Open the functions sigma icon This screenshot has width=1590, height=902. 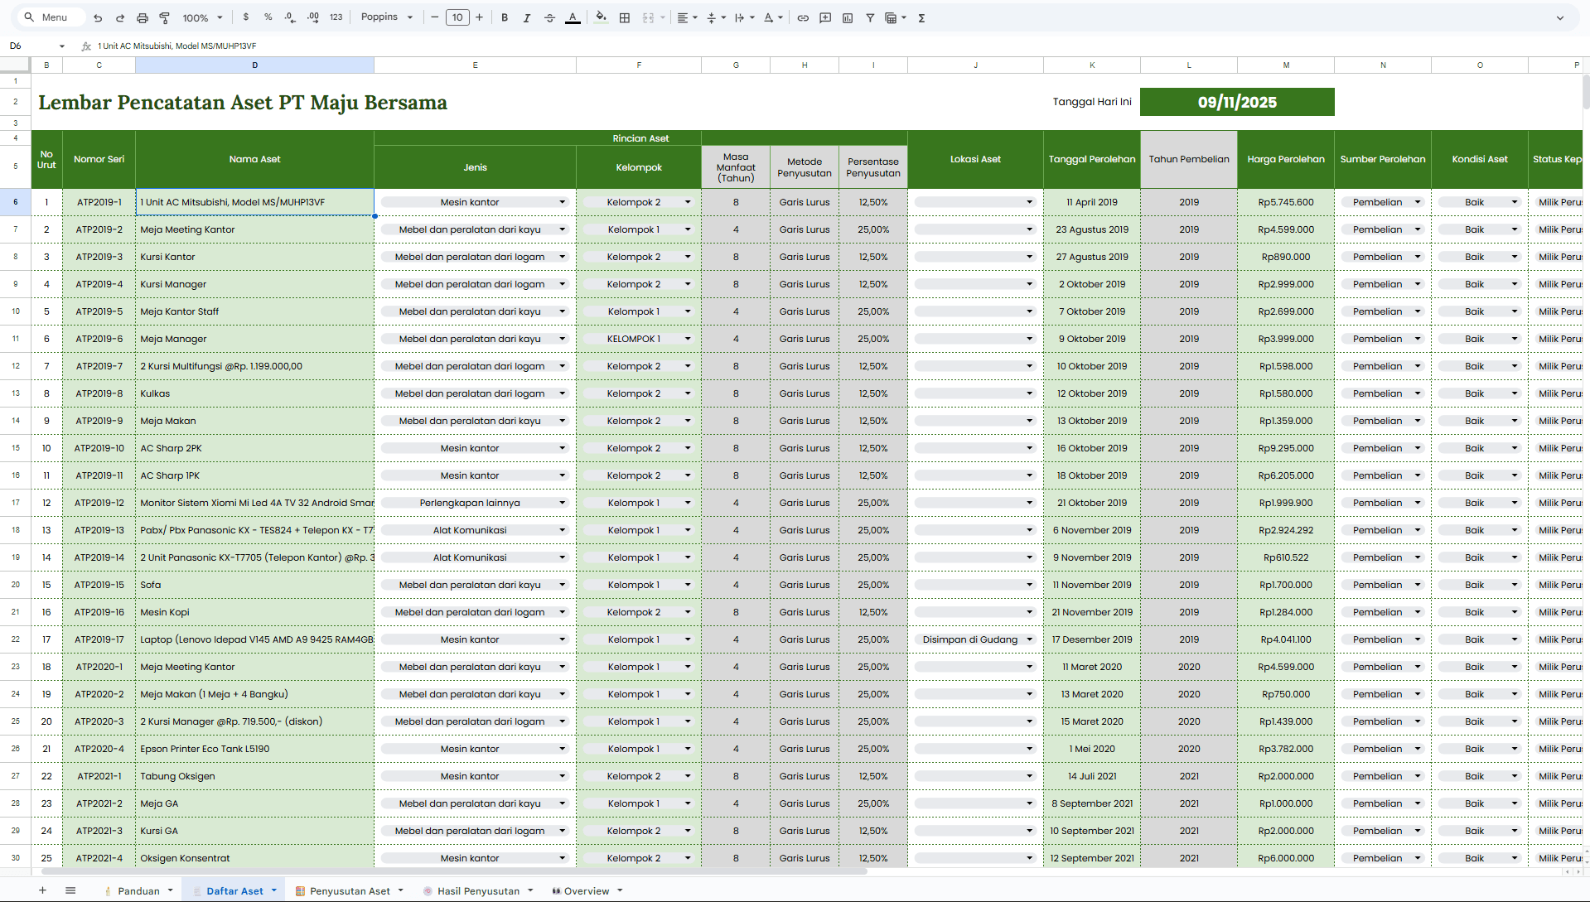[x=921, y=17]
